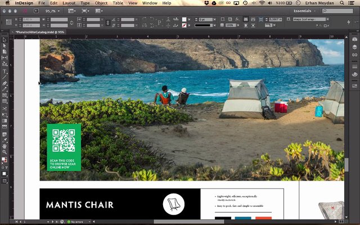Open the Swatches panel icon
Viewport: 360px width, 225px height.
[x=354, y=86]
